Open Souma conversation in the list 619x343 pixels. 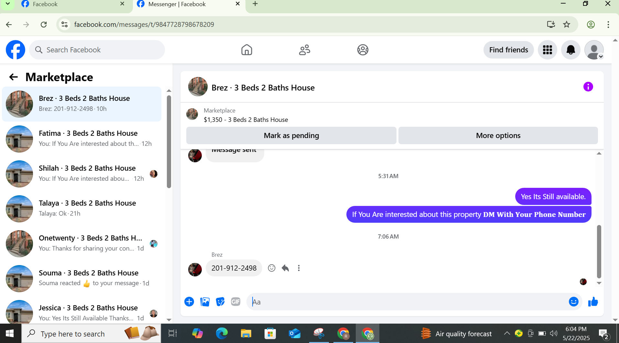pyautogui.click(x=81, y=279)
